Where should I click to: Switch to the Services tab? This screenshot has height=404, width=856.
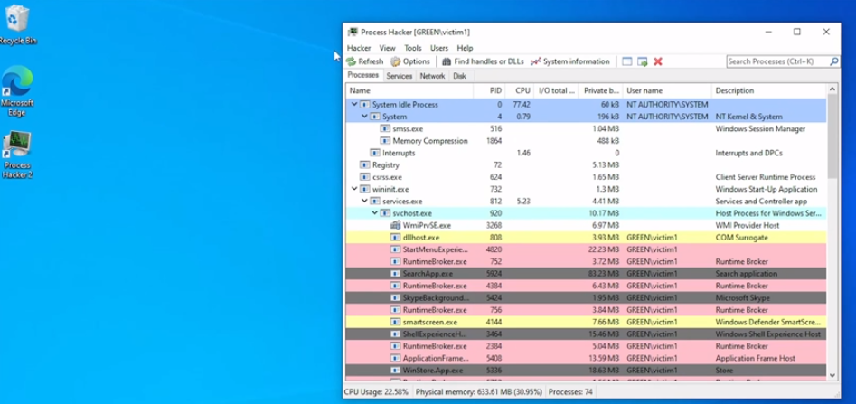tap(399, 77)
